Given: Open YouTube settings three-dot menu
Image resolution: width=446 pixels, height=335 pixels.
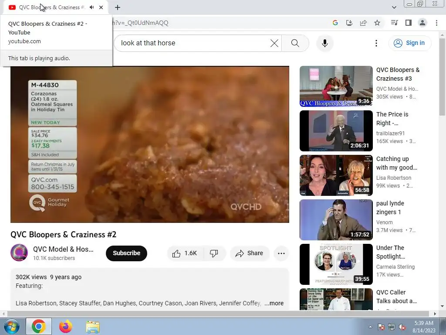Looking at the screenshot, I should pos(376,43).
